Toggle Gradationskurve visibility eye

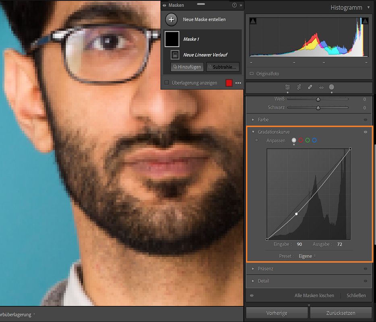(365, 132)
